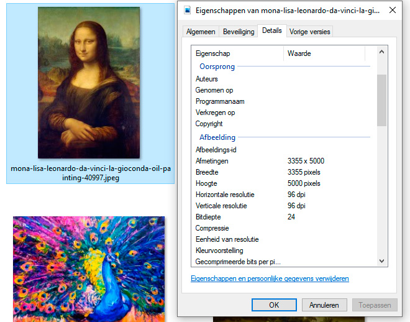The height and width of the screenshot is (322, 410).
Task: Click the vertical scrollbar thumb in the details list
Action: [381, 99]
